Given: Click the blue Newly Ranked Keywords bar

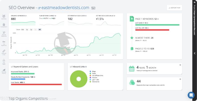Looking at the screenshot, I should click(x=18, y=79).
